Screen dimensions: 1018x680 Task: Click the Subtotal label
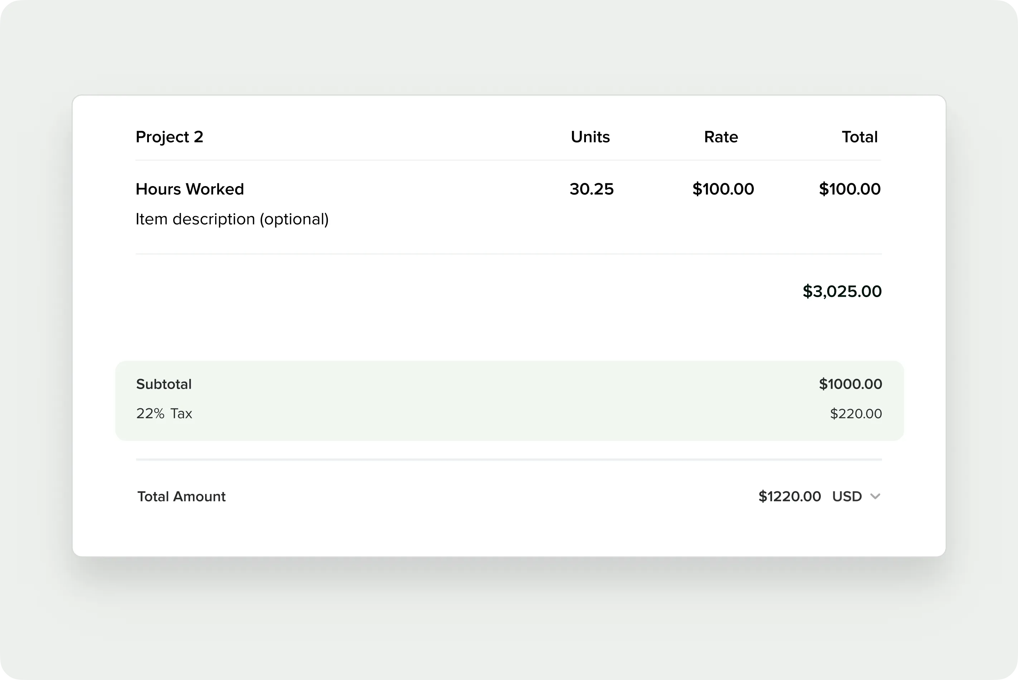[164, 384]
